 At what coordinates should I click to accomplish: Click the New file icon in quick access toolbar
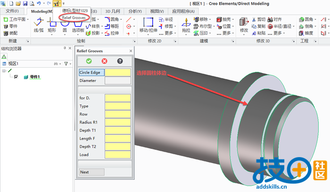(x=11, y=3)
